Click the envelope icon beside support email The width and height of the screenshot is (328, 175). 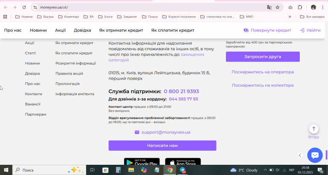pyautogui.click(x=137, y=132)
